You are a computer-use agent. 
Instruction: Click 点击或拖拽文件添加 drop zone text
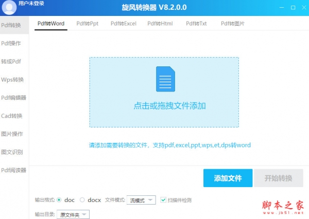(x=169, y=106)
